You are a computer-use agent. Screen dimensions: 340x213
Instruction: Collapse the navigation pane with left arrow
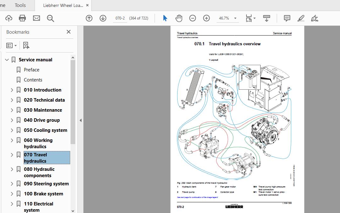point(81,120)
